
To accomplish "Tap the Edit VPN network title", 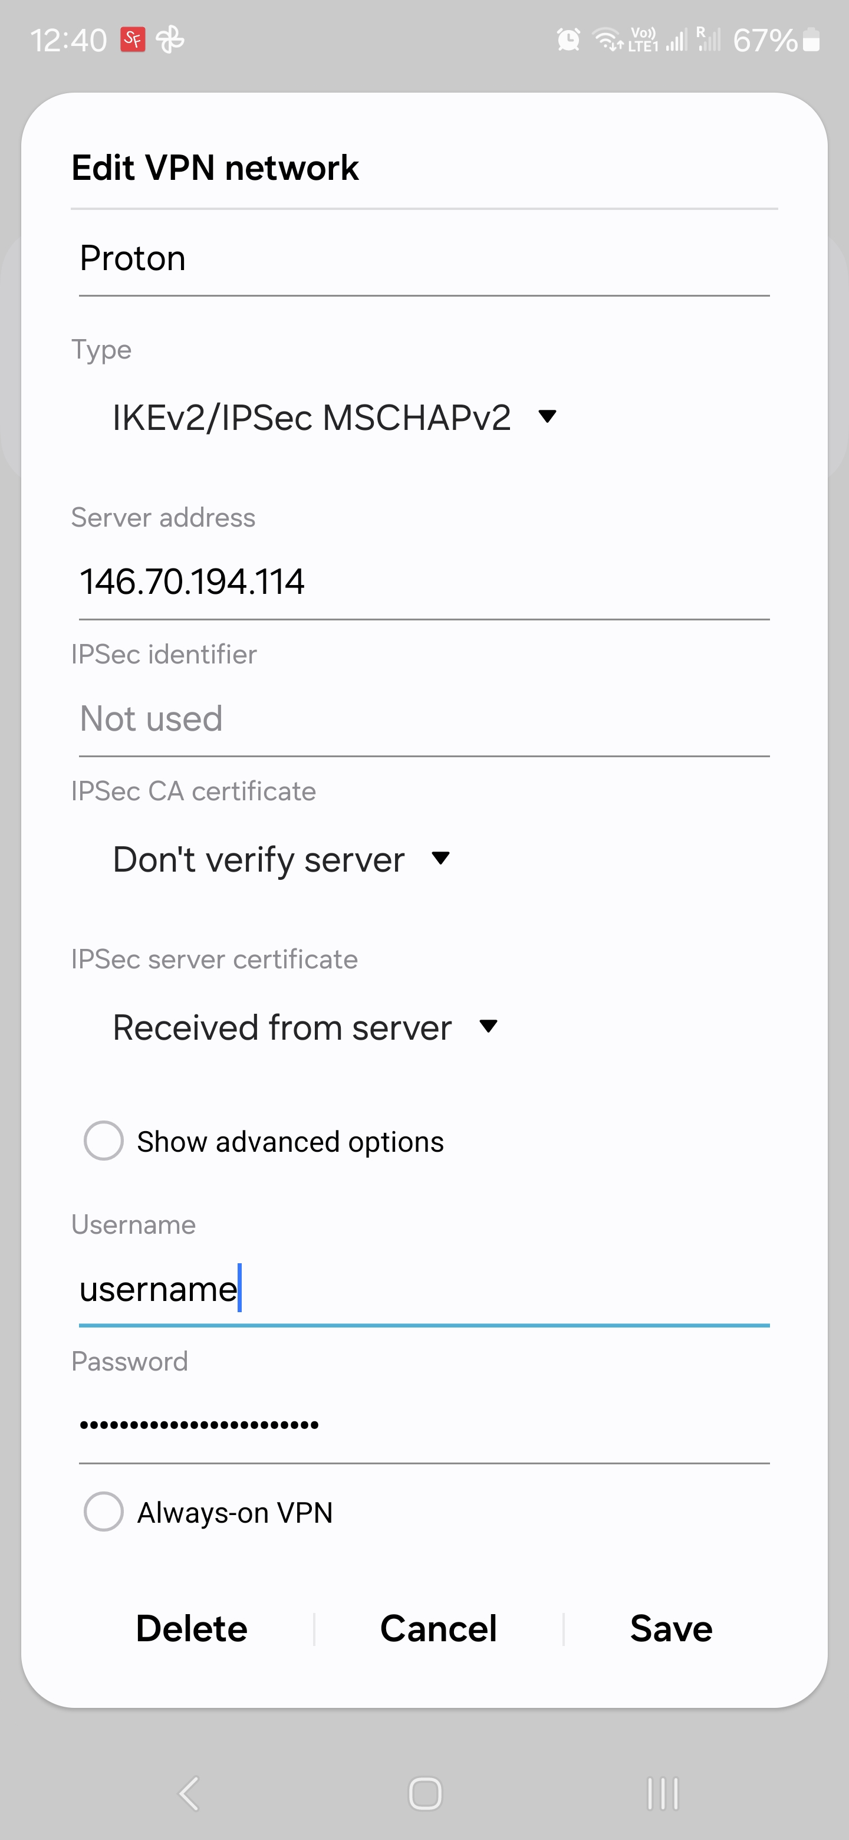I will [215, 169].
